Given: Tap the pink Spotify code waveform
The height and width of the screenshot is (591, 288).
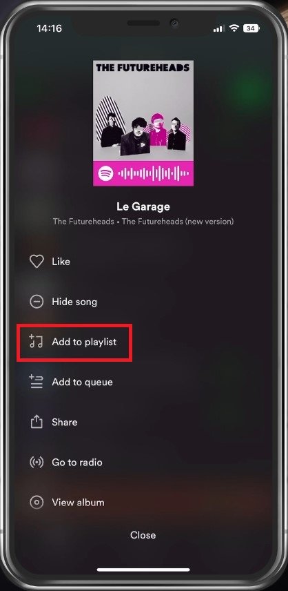Looking at the screenshot, I should [x=154, y=174].
